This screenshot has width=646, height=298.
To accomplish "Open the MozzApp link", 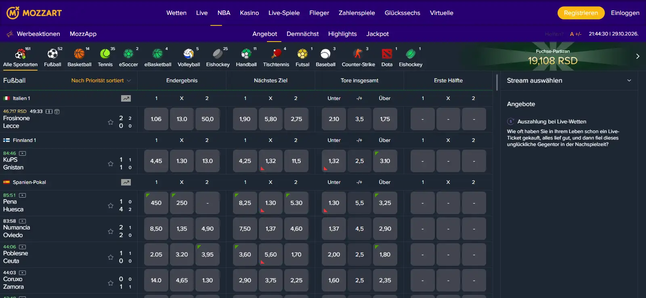I will coord(83,34).
